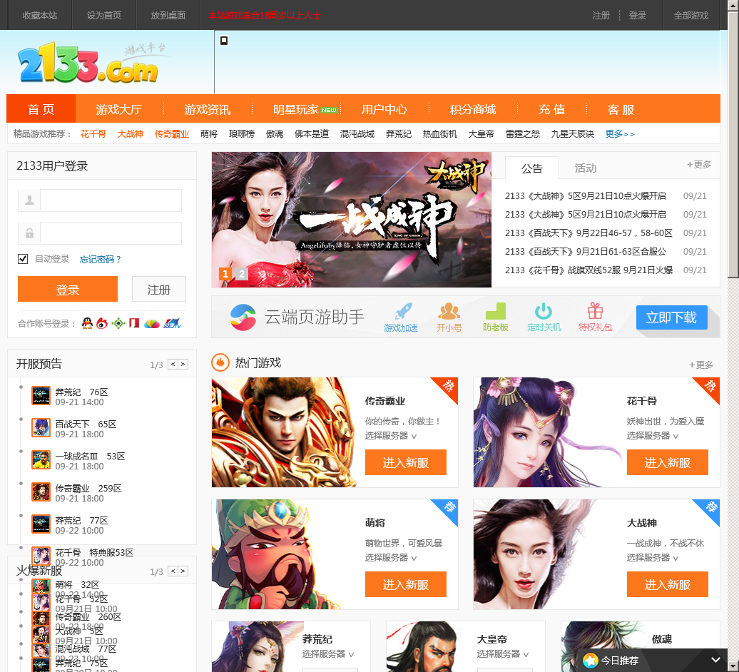Switch banner to slide 2
Screen dimensions: 739x672
coord(241,274)
